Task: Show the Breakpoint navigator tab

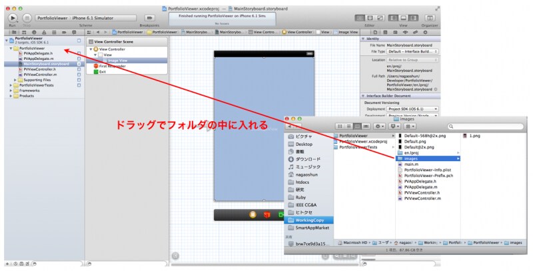Action: pyautogui.click(x=64, y=32)
